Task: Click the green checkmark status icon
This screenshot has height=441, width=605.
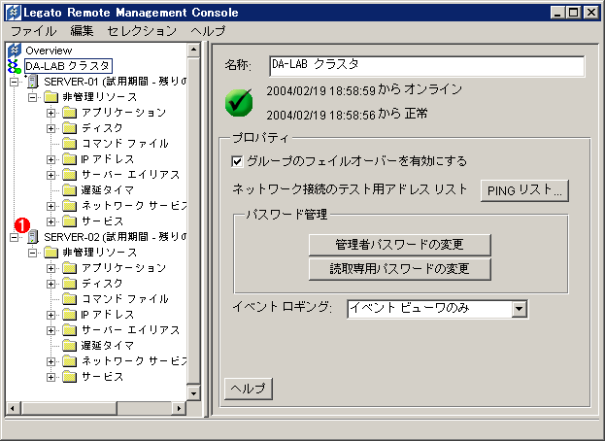Action: pyautogui.click(x=239, y=103)
